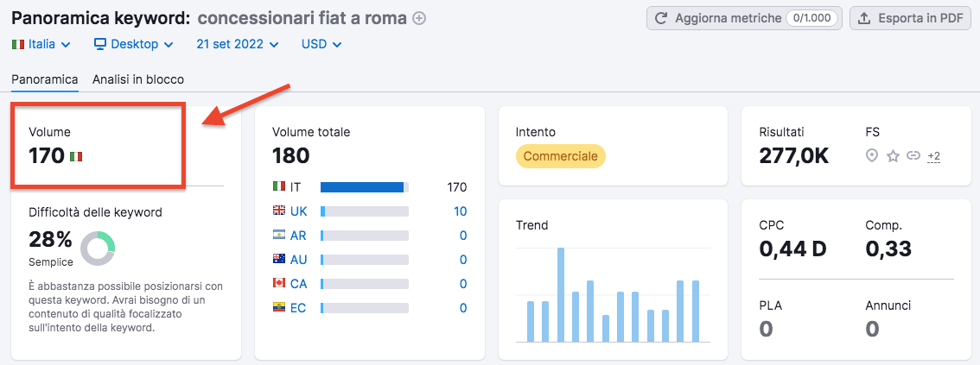The width and height of the screenshot is (980, 365).
Task: Switch to the Analisi in blocco tab
Action: (x=138, y=79)
